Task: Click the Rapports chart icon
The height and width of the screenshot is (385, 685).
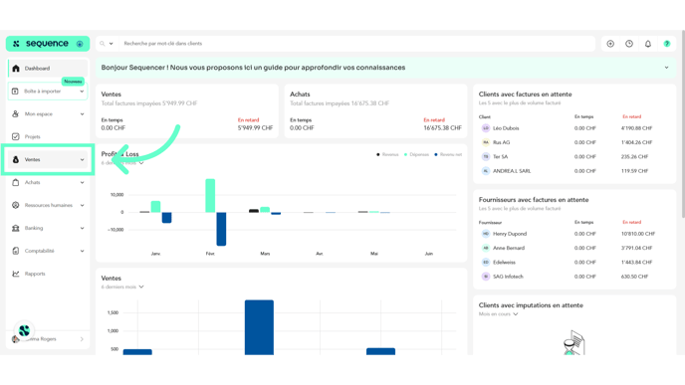Action: coord(16,274)
